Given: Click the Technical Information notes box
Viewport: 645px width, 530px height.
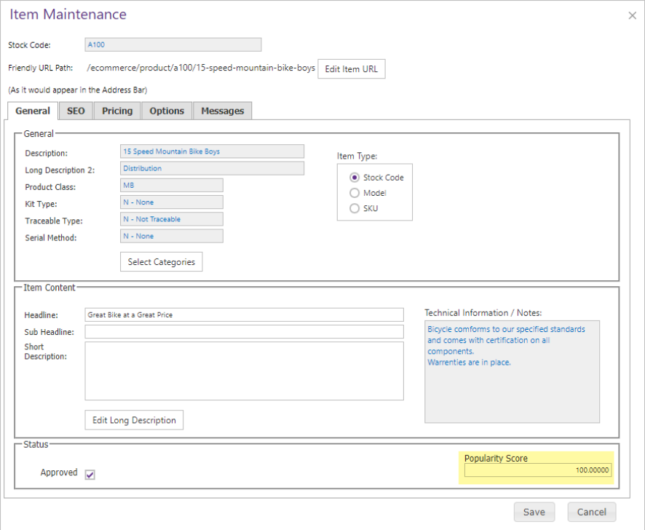Looking at the screenshot, I should [512, 371].
